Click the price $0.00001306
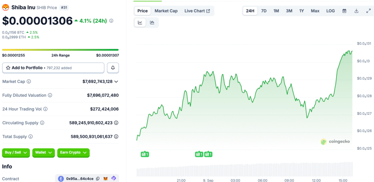Viewport: 374px width, 182px height. [37, 21]
